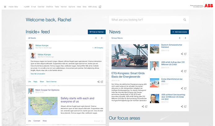This screenshot has width=215, height=126.
Task: Click the external link icon after ABB Library
Action: coord(100,7)
